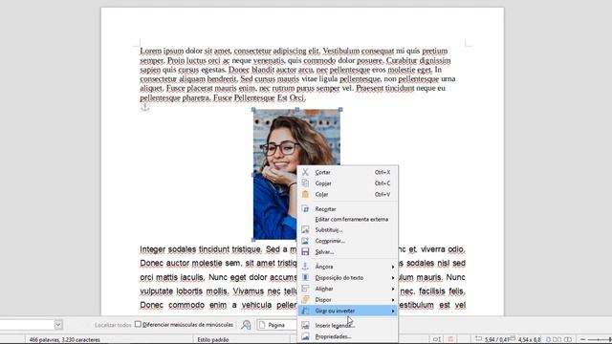
Task: Open the Comprimir image dialog
Action: pos(347,241)
